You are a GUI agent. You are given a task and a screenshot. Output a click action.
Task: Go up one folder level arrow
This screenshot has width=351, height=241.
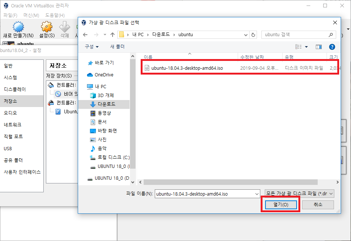pos(113,35)
